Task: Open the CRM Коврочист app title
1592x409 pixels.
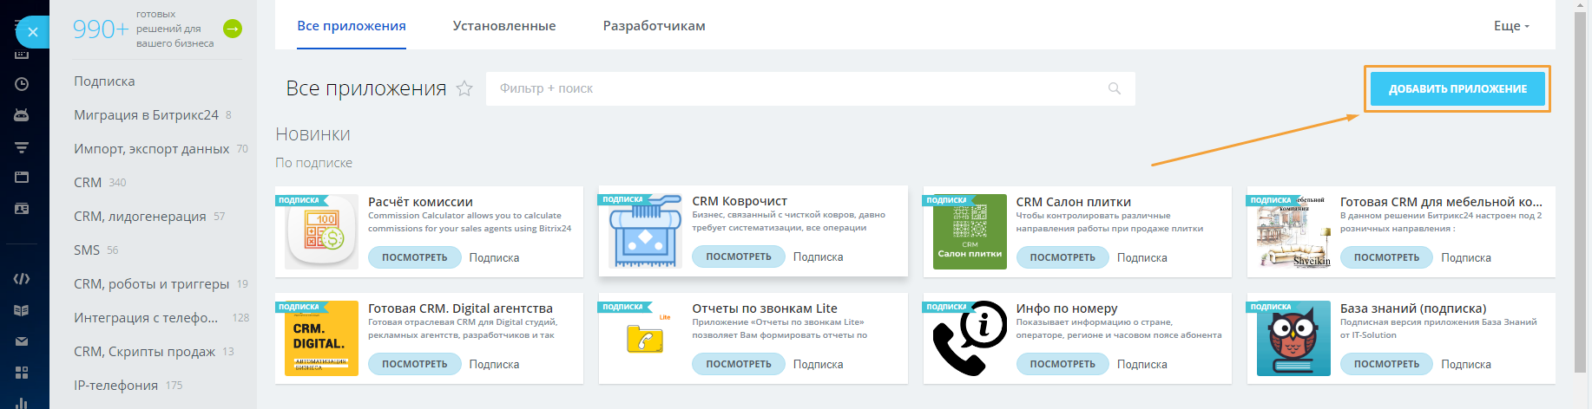Action: [x=740, y=201]
